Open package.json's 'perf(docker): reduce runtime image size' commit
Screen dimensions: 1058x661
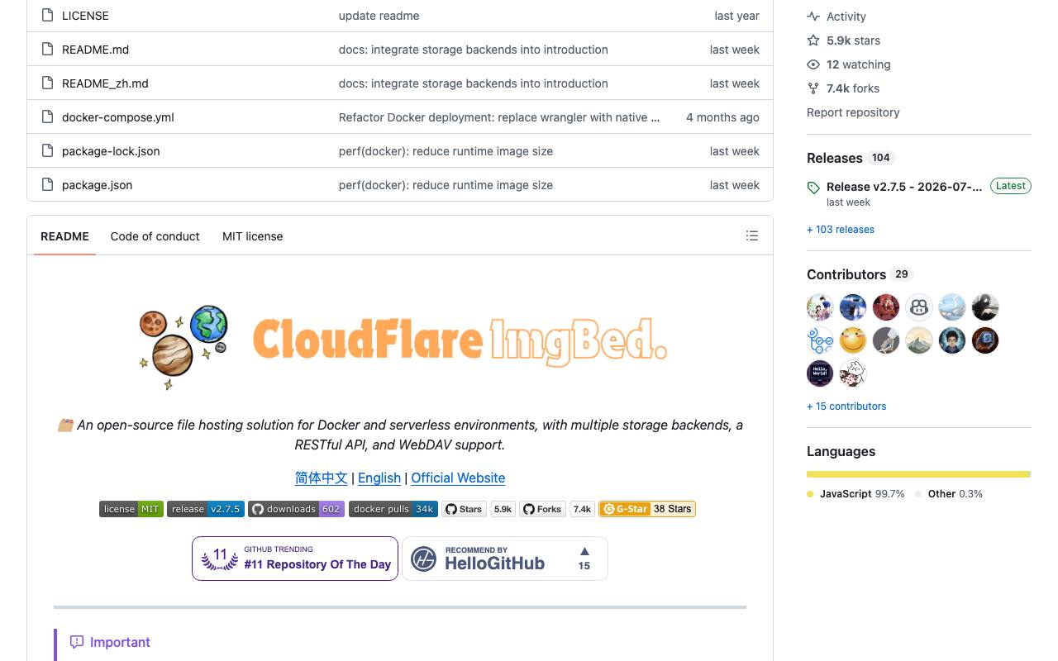click(x=446, y=185)
